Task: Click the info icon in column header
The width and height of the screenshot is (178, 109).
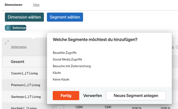Action: [x=177, y=47]
